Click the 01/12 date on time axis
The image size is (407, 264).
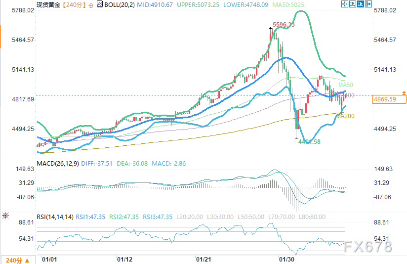[x=124, y=259]
